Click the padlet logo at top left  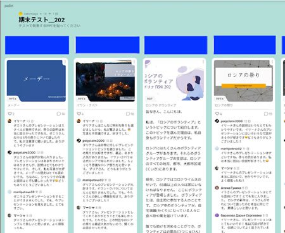click(x=9, y=6)
